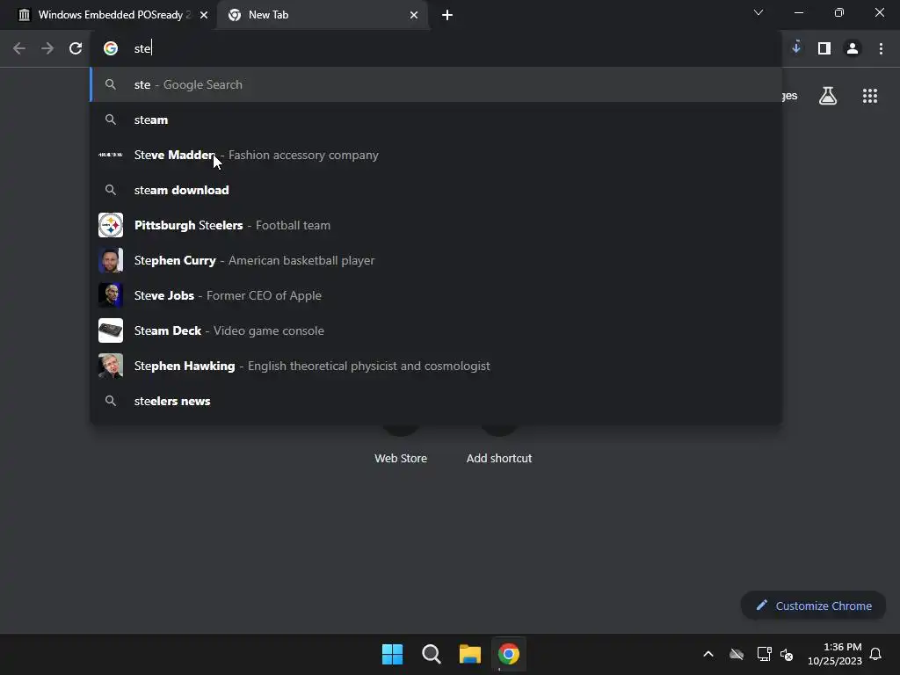900x675 pixels.
Task: Open the clock showing 1:36 PM
Action: point(835,654)
